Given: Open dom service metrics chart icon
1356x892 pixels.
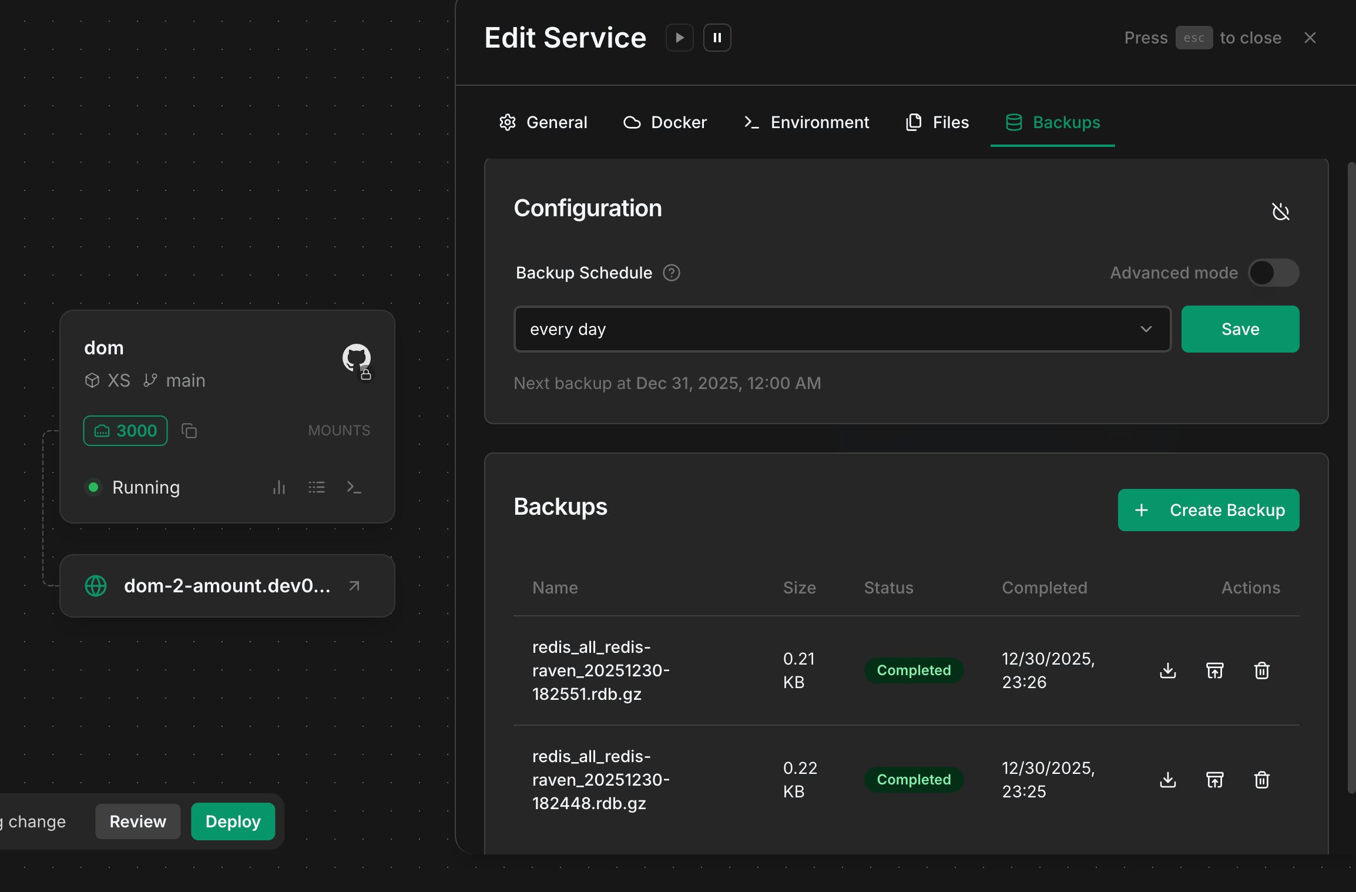Looking at the screenshot, I should pos(278,487).
